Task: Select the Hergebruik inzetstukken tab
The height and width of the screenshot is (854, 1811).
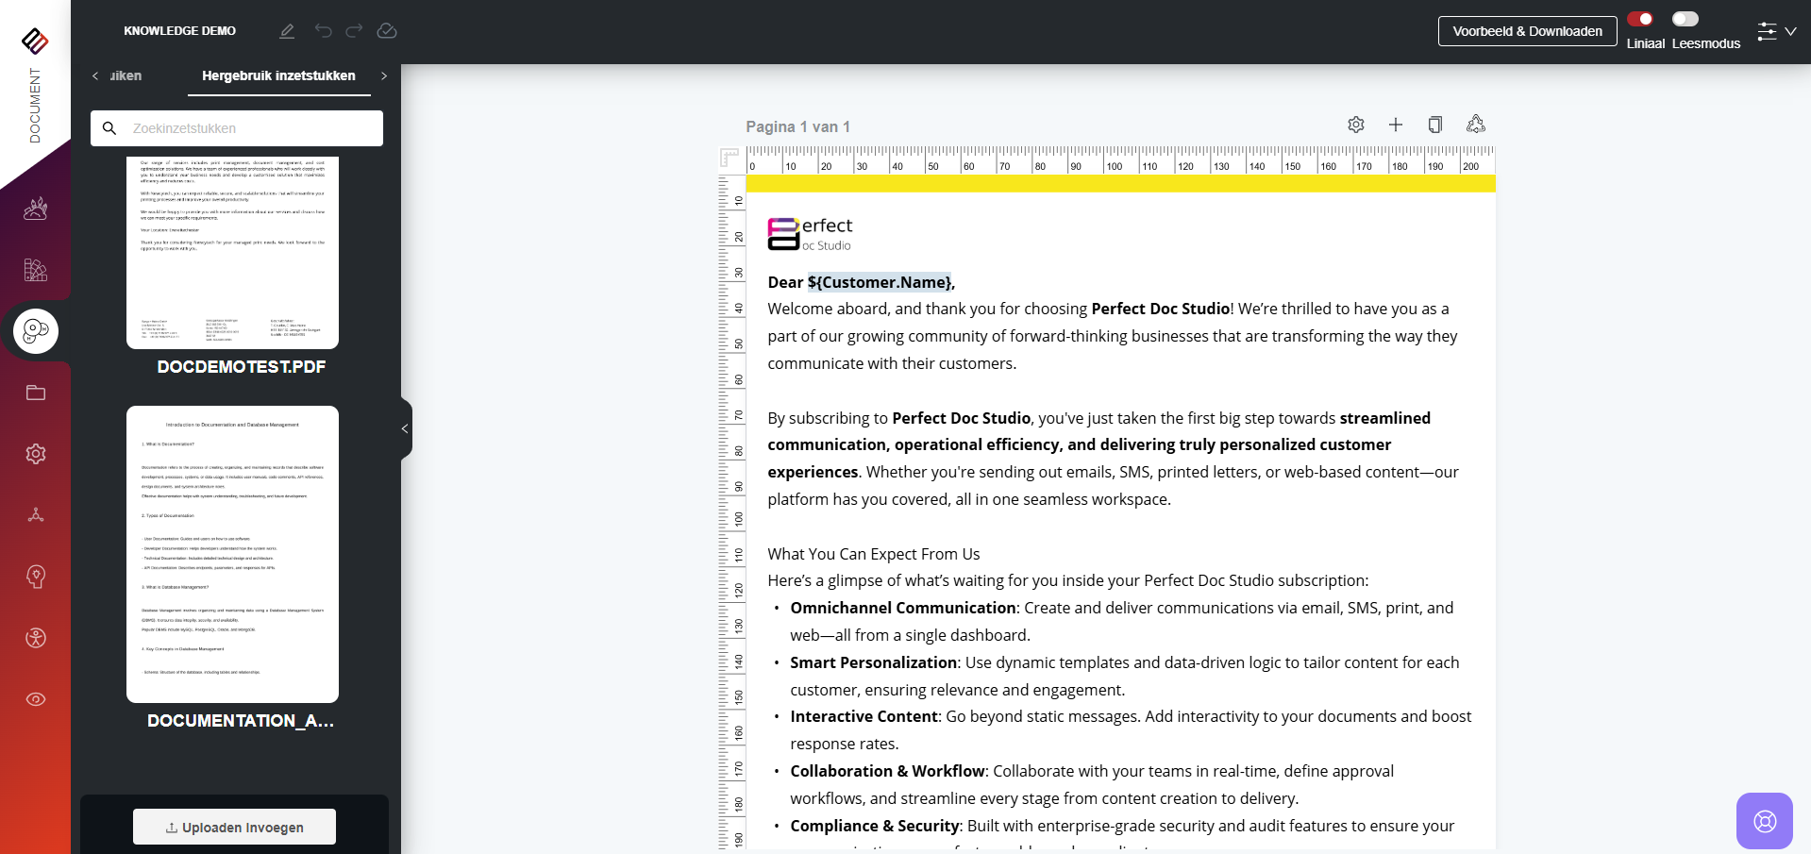Action: pyautogui.click(x=278, y=75)
